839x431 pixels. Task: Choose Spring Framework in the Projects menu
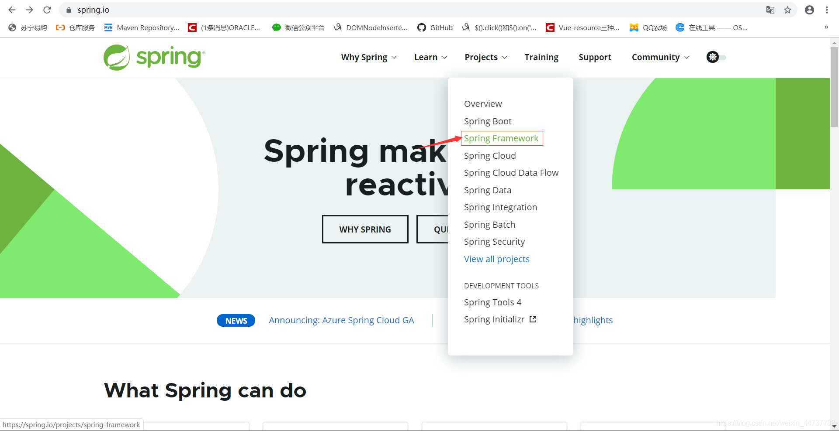tap(501, 138)
